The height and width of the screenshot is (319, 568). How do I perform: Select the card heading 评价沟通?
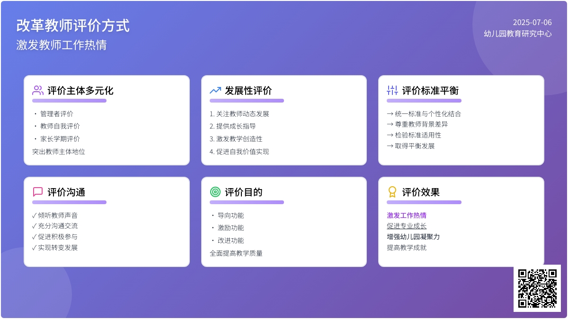(66, 192)
